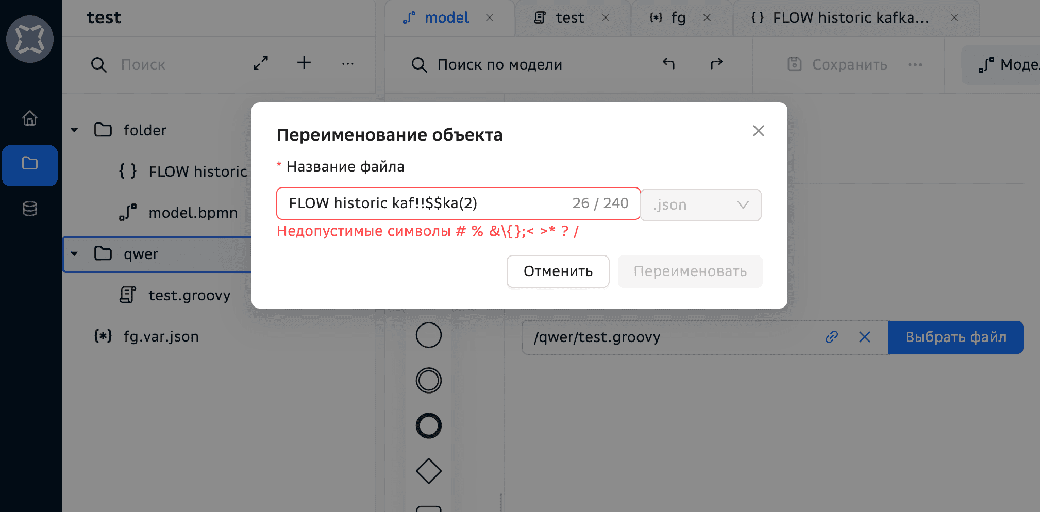This screenshot has height=512, width=1040.
Task: Click the undo arrow icon
Action: pos(668,64)
